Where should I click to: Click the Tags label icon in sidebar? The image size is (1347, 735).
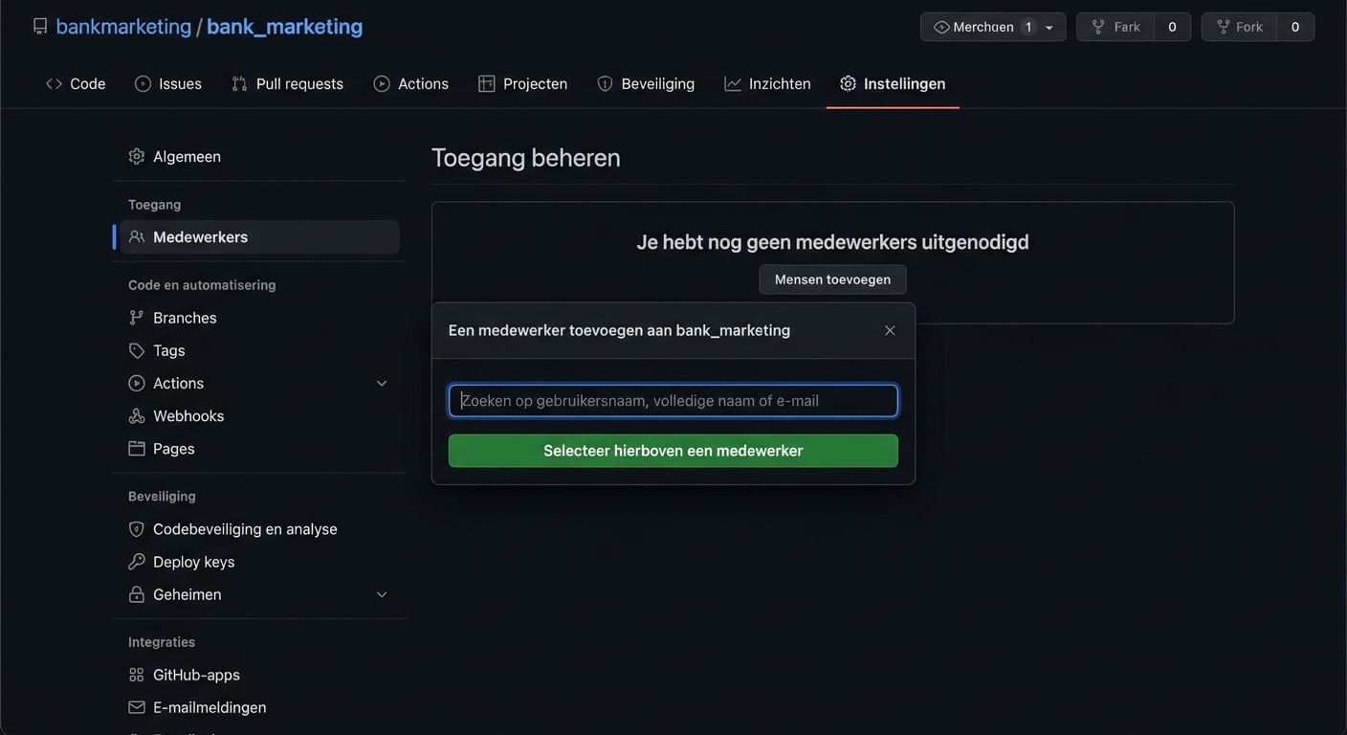[x=137, y=350]
